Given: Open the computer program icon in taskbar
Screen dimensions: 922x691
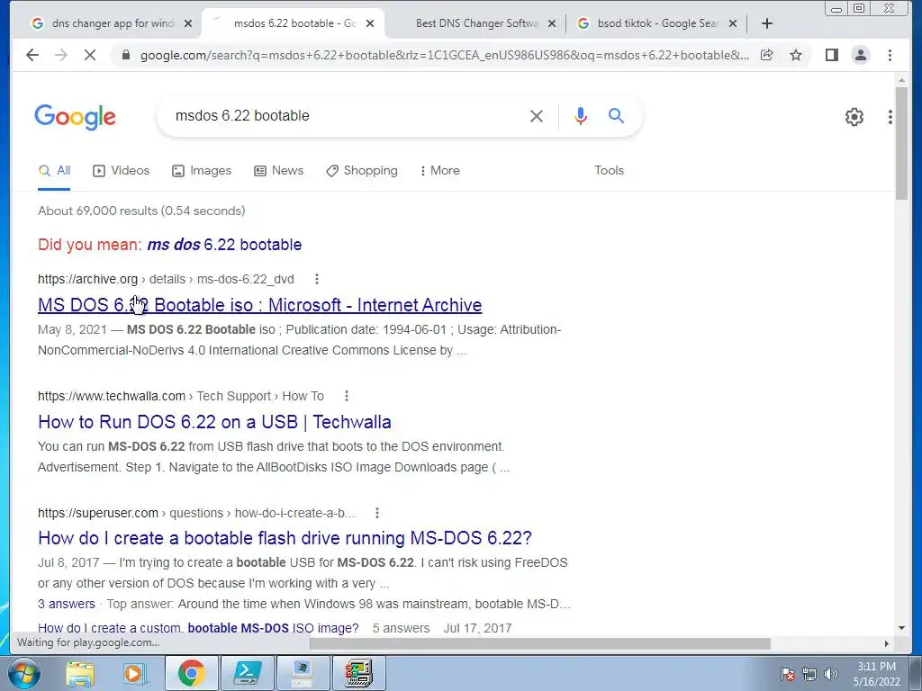Looking at the screenshot, I should 303,673.
